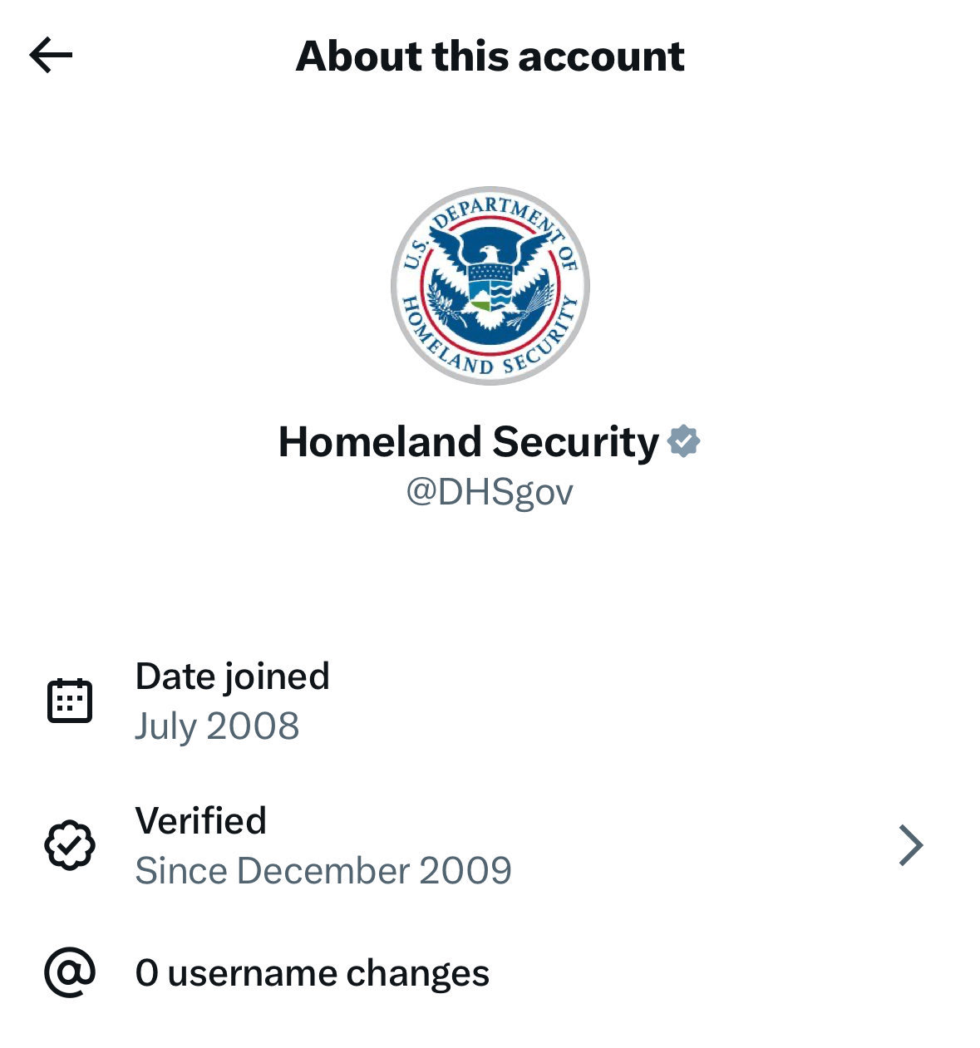
Task: Tap "Since December 2009" text
Action: (x=323, y=870)
